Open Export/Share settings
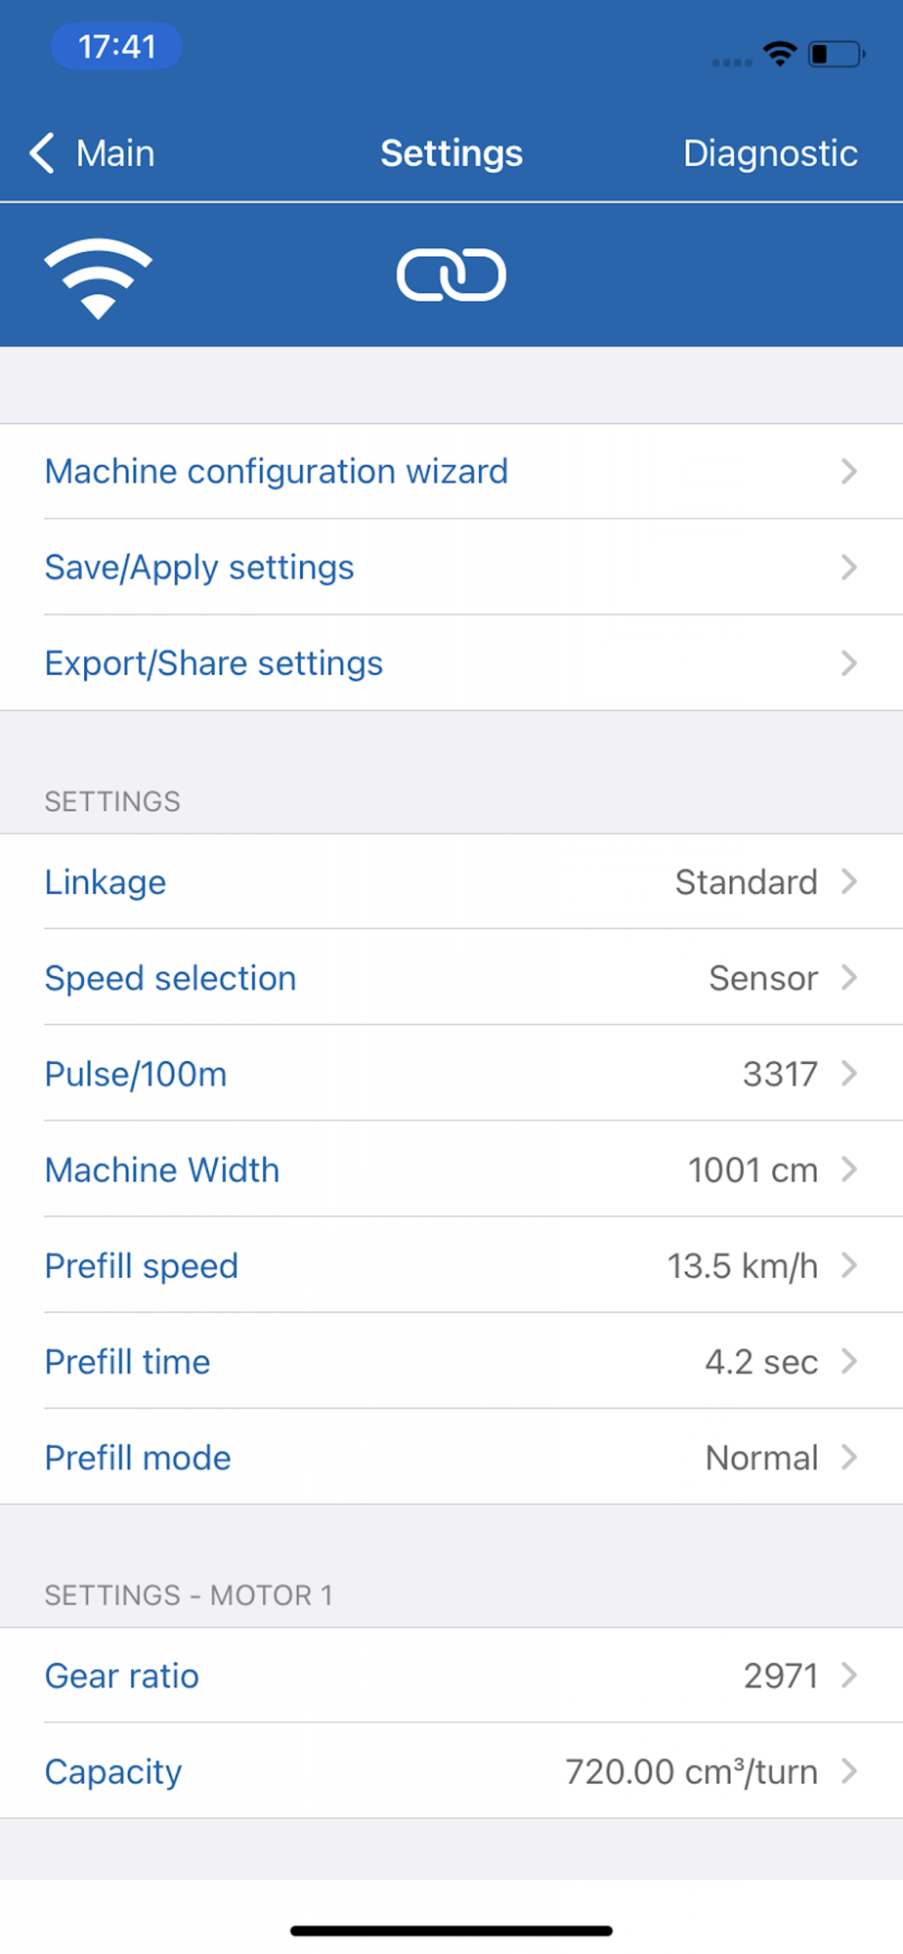Screen dimensions: 903x1954 (x=451, y=663)
